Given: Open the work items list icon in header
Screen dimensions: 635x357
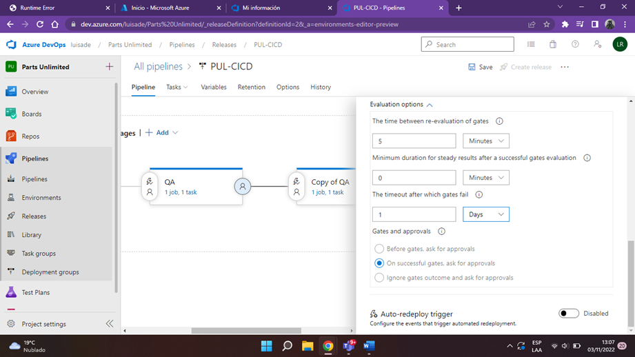Looking at the screenshot, I should [x=531, y=44].
